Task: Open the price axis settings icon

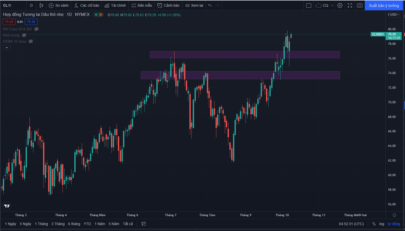Action: pos(394,215)
